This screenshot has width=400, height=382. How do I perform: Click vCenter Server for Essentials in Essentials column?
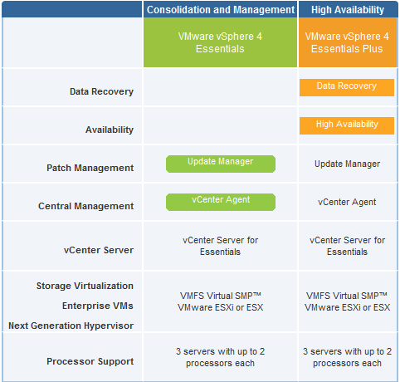coord(220,246)
